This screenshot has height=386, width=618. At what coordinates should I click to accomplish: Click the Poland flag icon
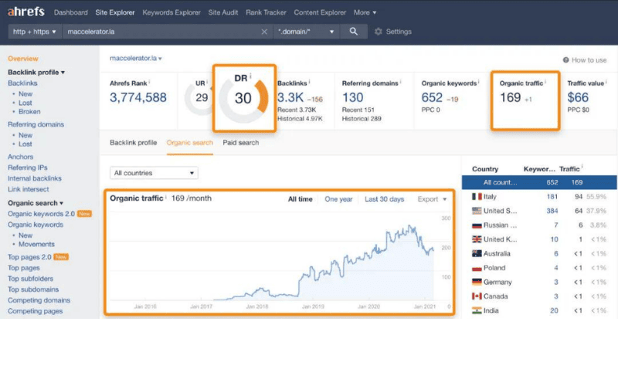[x=477, y=268]
